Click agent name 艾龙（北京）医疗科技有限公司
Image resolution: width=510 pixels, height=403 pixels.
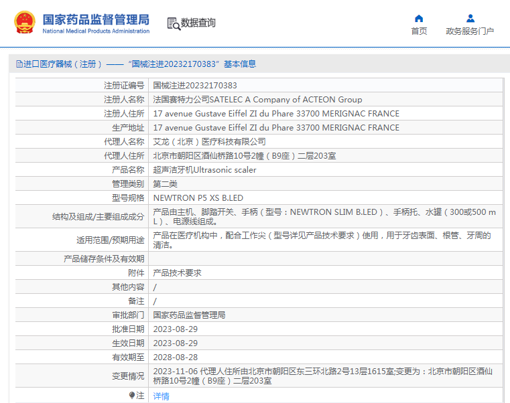point(209,142)
